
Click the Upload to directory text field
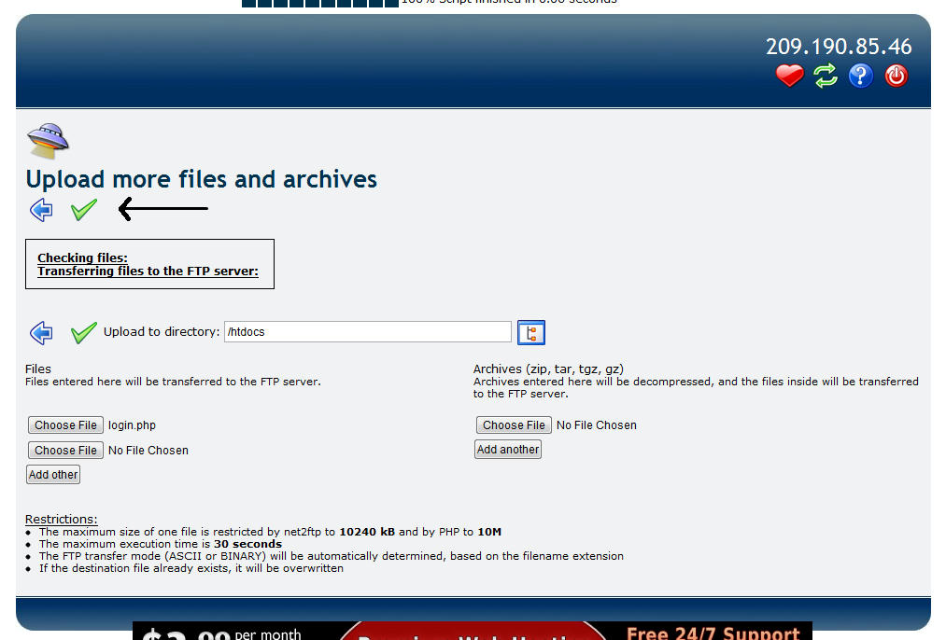coord(367,331)
